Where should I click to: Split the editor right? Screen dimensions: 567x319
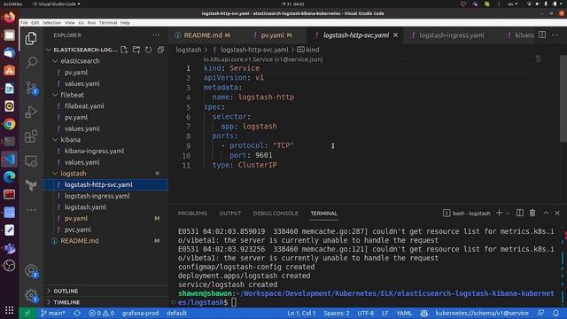pyautogui.click(x=542, y=35)
